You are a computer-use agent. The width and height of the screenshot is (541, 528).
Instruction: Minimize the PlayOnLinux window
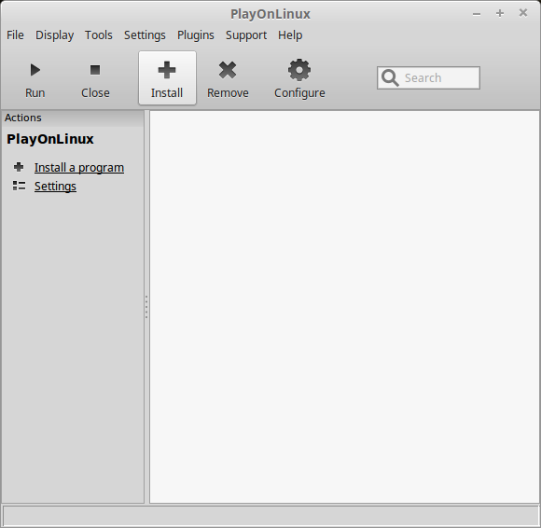tap(477, 14)
